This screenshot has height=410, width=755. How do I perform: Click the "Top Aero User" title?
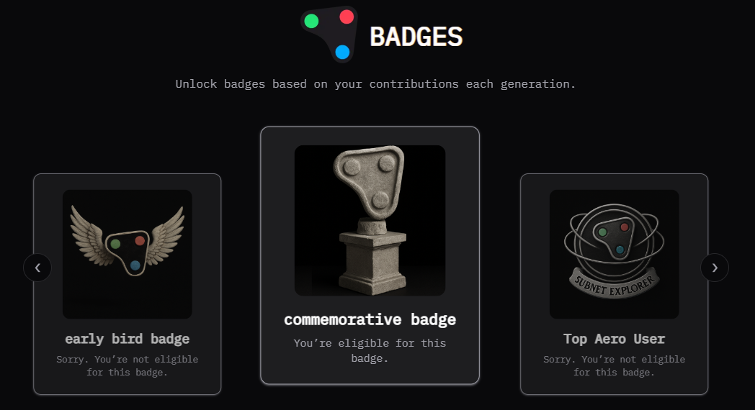pos(614,339)
